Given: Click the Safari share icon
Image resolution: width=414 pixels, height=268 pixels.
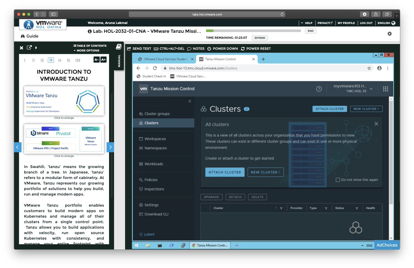Looking at the screenshot, I should (x=376, y=14).
